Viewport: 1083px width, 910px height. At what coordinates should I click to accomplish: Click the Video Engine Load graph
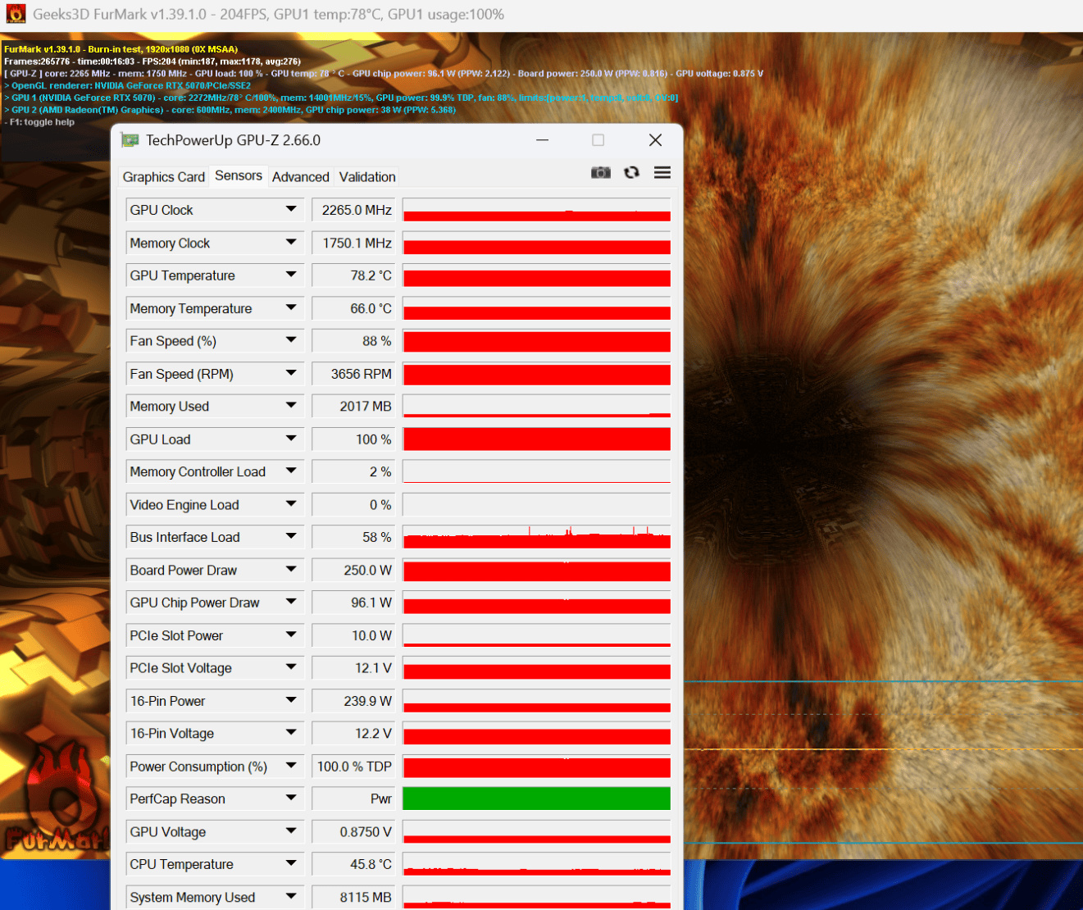click(x=537, y=504)
